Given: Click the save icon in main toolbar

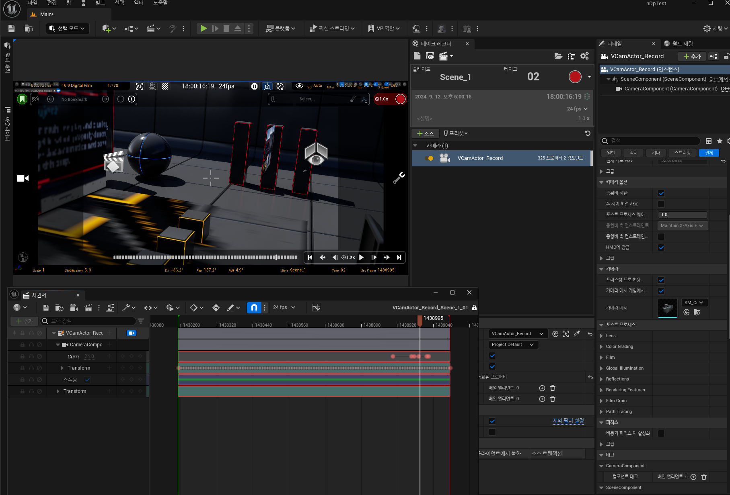Looking at the screenshot, I should click(11, 29).
